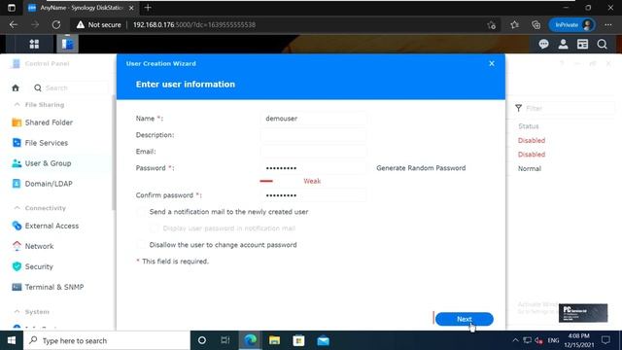Image resolution: width=622 pixels, height=350 pixels.
Task: Click the Description input field
Action: pos(314,135)
